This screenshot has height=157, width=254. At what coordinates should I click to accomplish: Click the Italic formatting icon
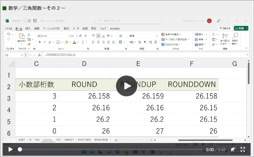44,42
